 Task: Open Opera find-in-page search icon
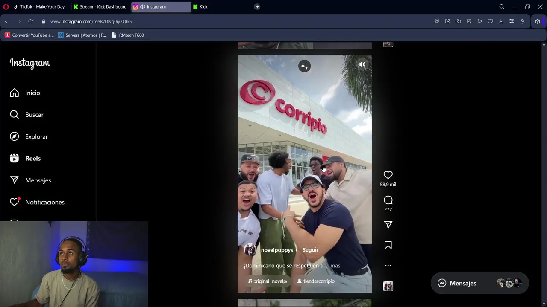437,21
